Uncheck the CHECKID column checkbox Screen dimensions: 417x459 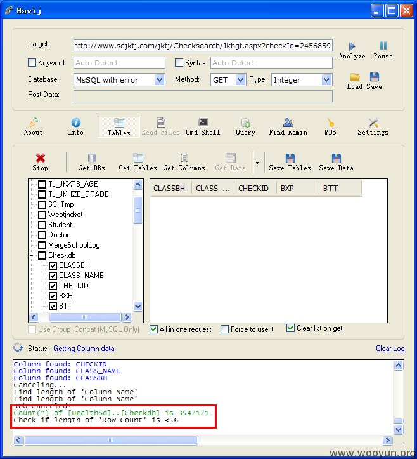click(53, 286)
